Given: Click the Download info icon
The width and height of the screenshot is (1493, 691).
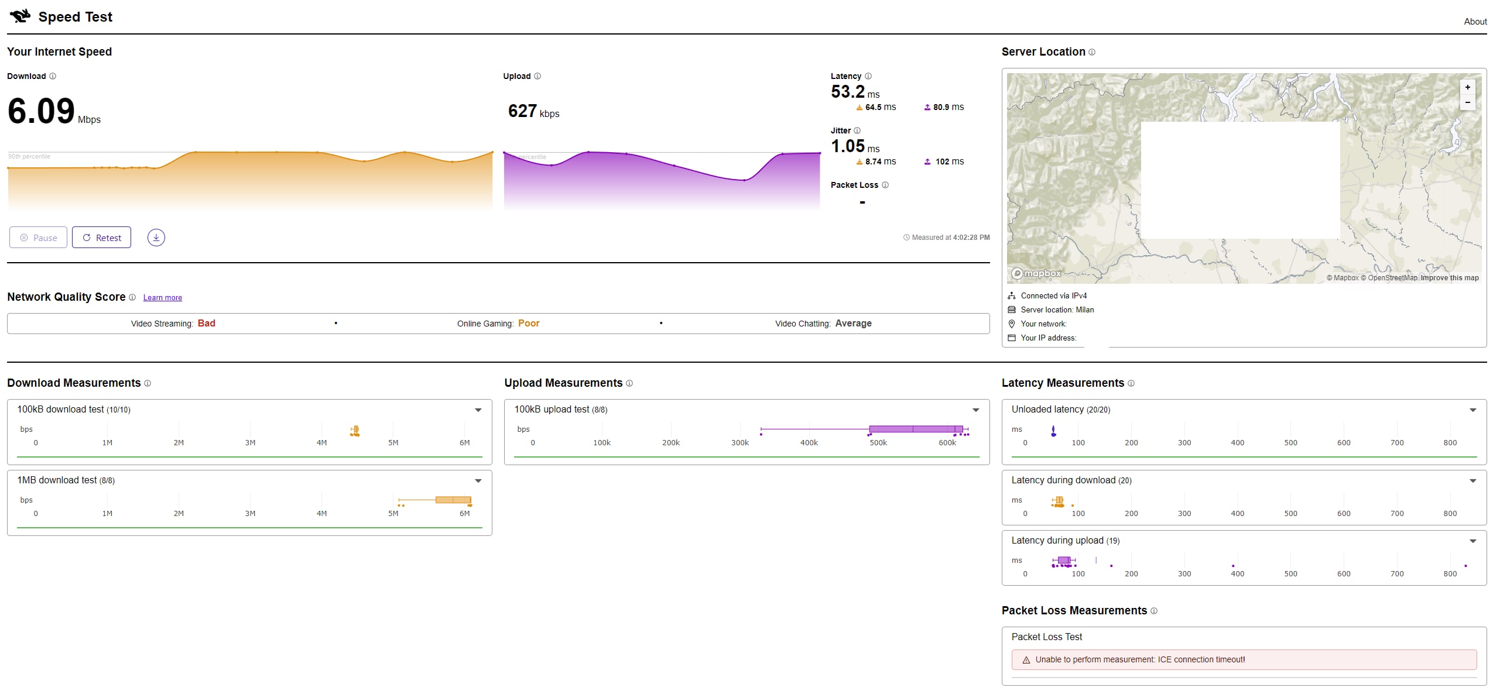Looking at the screenshot, I should [x=53, y=76].
